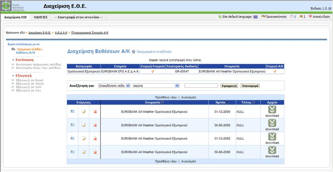Click bottom Ανανέωση link
The image size is (333, 172).
[189, 161]
